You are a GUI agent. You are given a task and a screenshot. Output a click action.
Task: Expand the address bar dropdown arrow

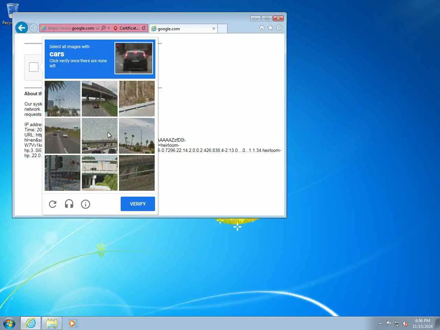click(x=109, y=28)
